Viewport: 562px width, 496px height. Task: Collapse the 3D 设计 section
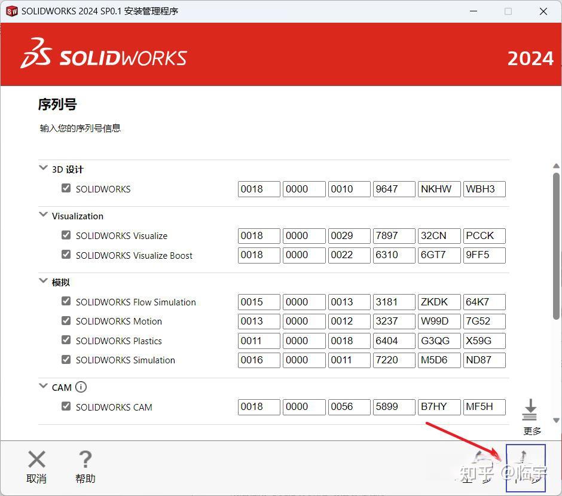[x=43, y=168]
